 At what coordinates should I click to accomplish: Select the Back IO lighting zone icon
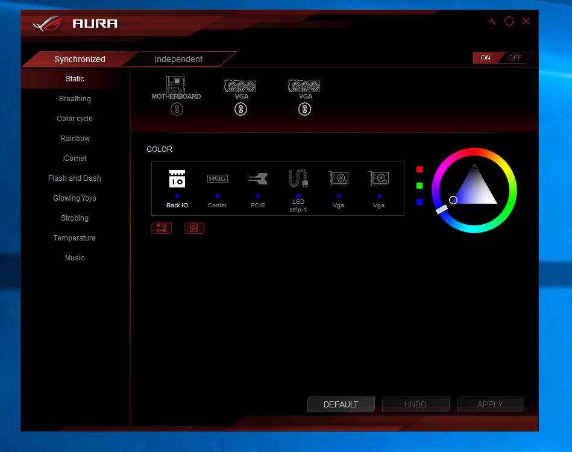(177, 179)
